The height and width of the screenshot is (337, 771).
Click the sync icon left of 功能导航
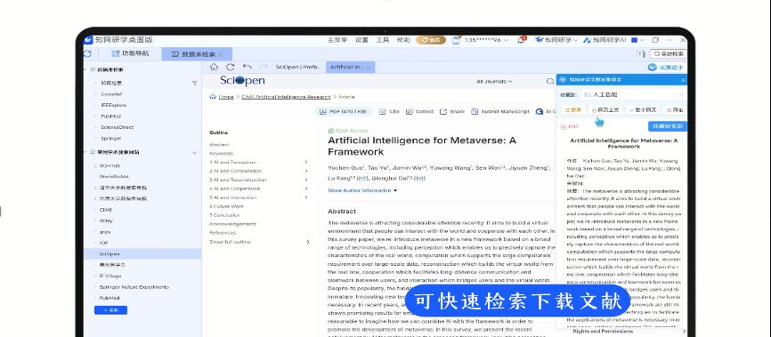(x=87, y=53)
